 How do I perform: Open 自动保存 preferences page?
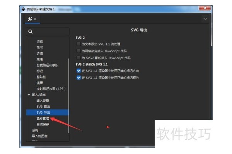43,124
